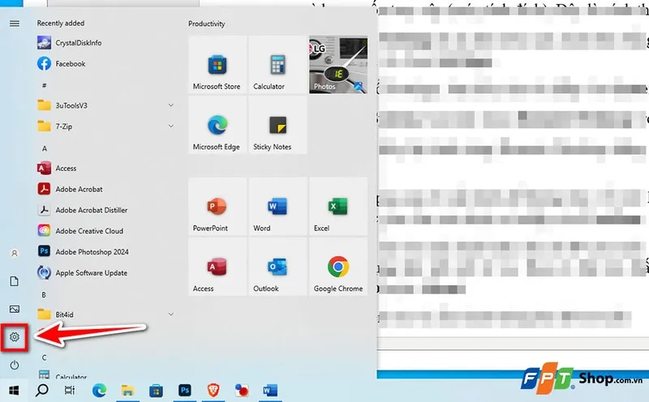The image size is (649, 402).
Task: Expand the 3uToolsV3 folder chevron
Action: click(x=171, y=105)
